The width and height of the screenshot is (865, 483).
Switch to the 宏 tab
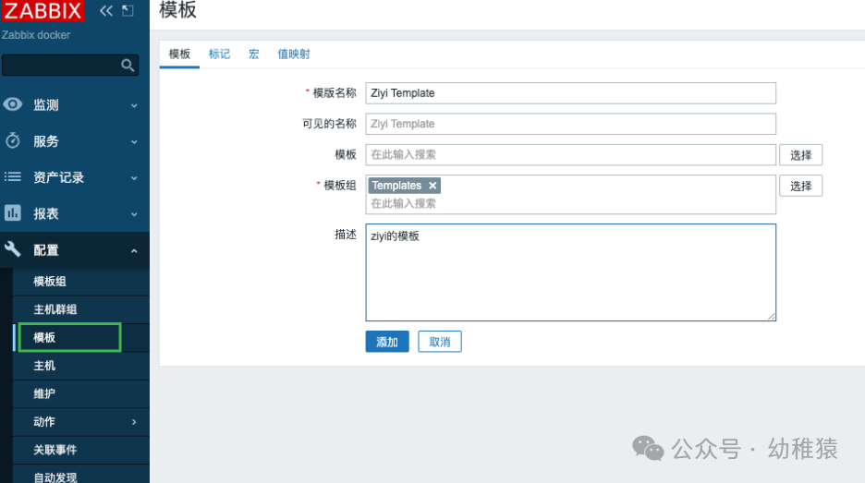pyautogui.click(x=254, y=54)
